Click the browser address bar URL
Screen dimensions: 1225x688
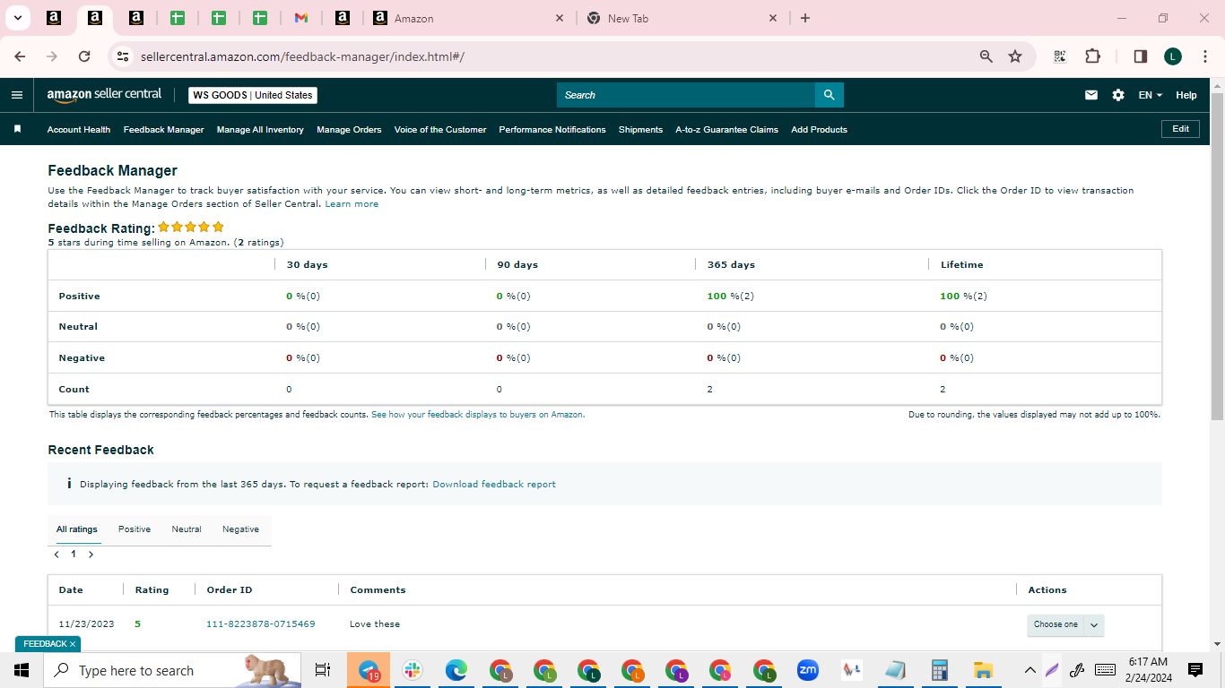point(302,56)
